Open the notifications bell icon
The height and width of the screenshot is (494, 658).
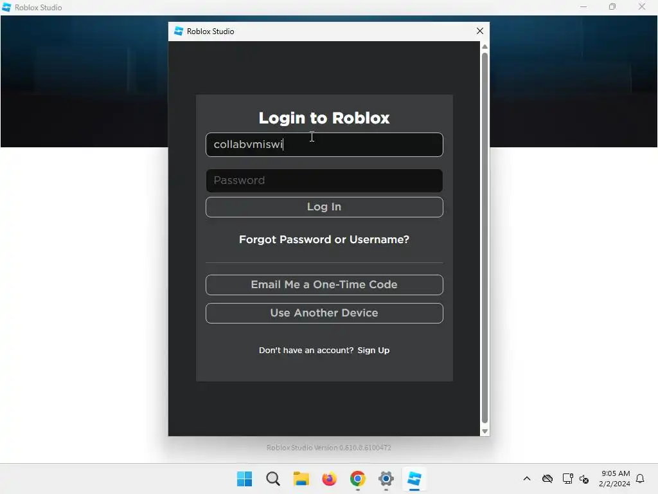tap(640, 479)
